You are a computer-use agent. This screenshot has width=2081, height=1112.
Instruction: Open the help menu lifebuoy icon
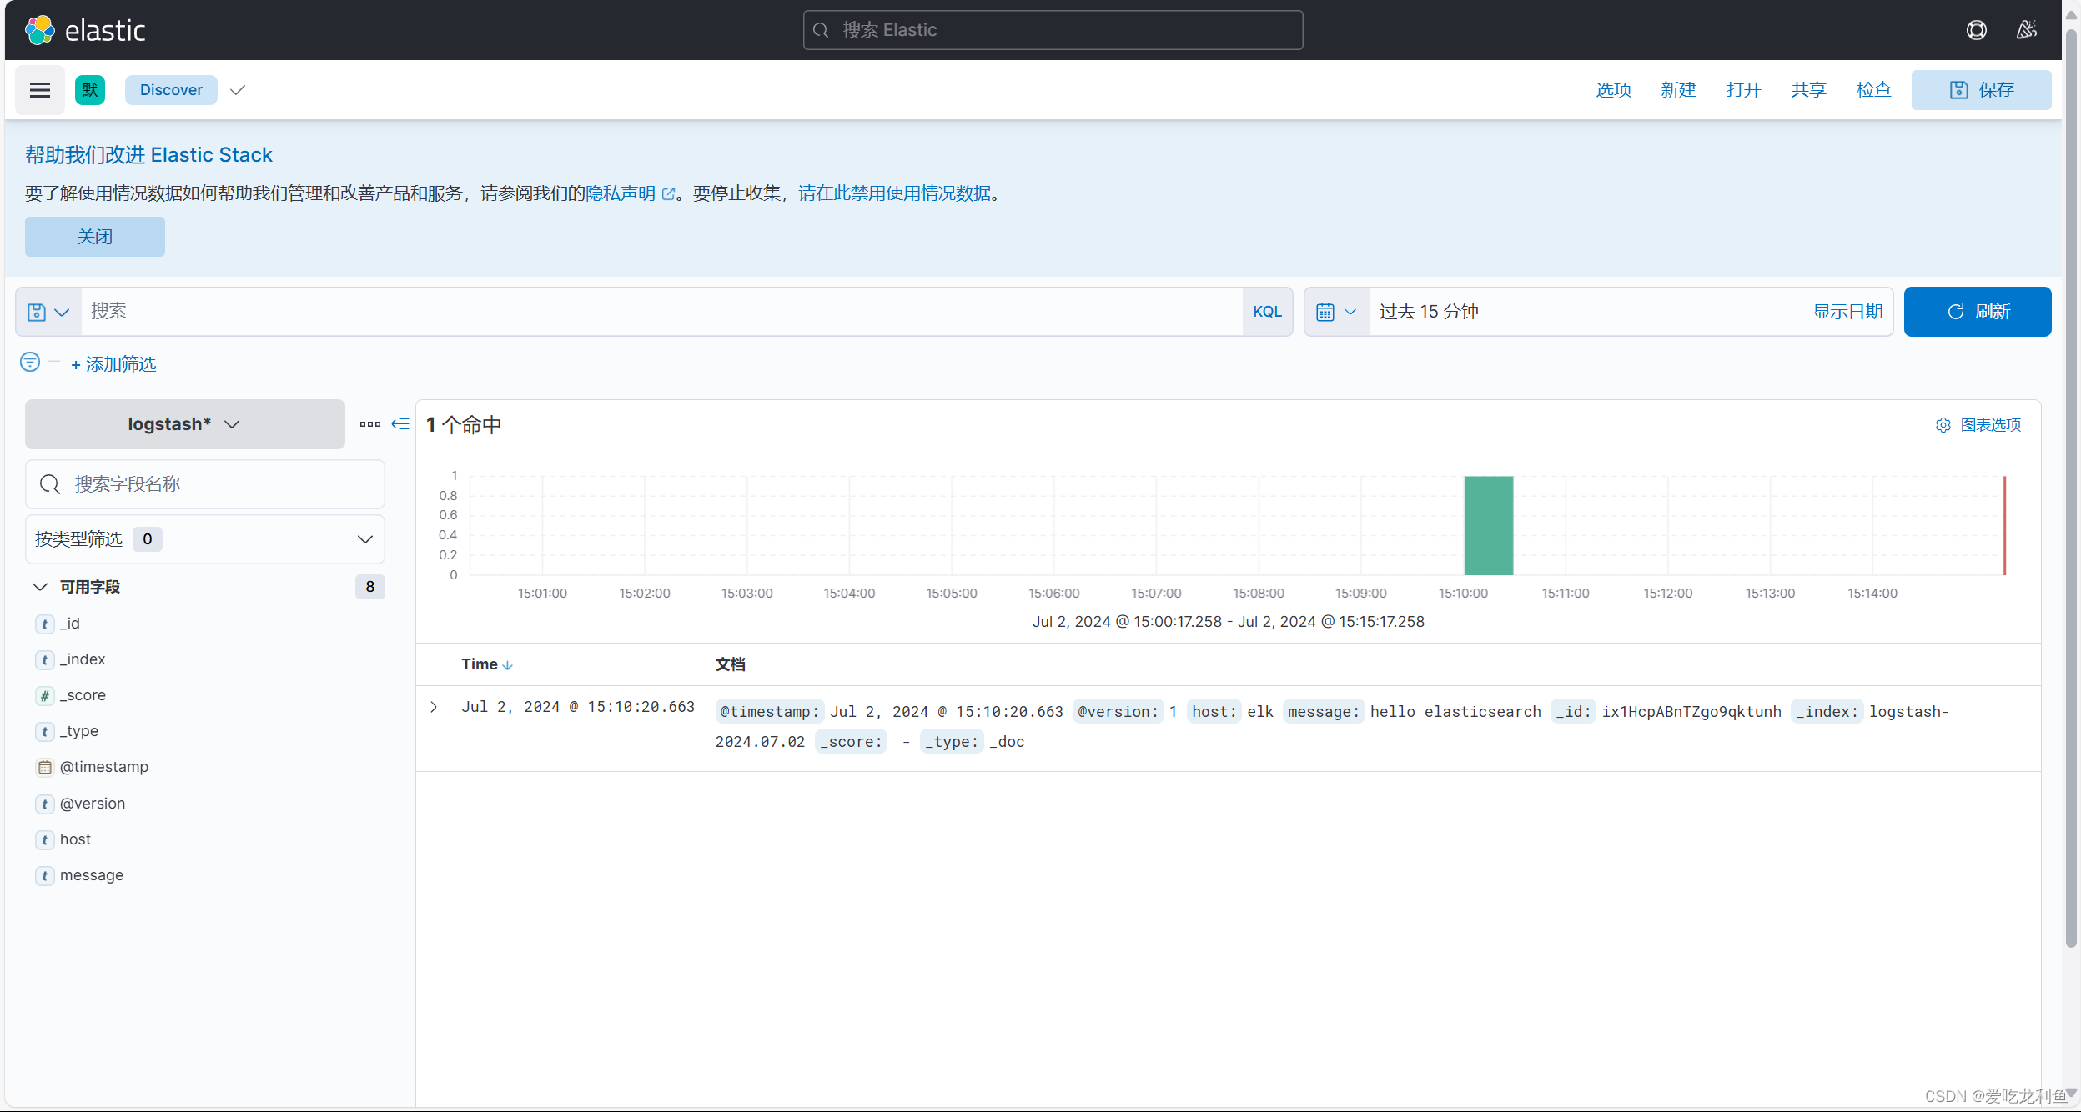point(1976,30)
